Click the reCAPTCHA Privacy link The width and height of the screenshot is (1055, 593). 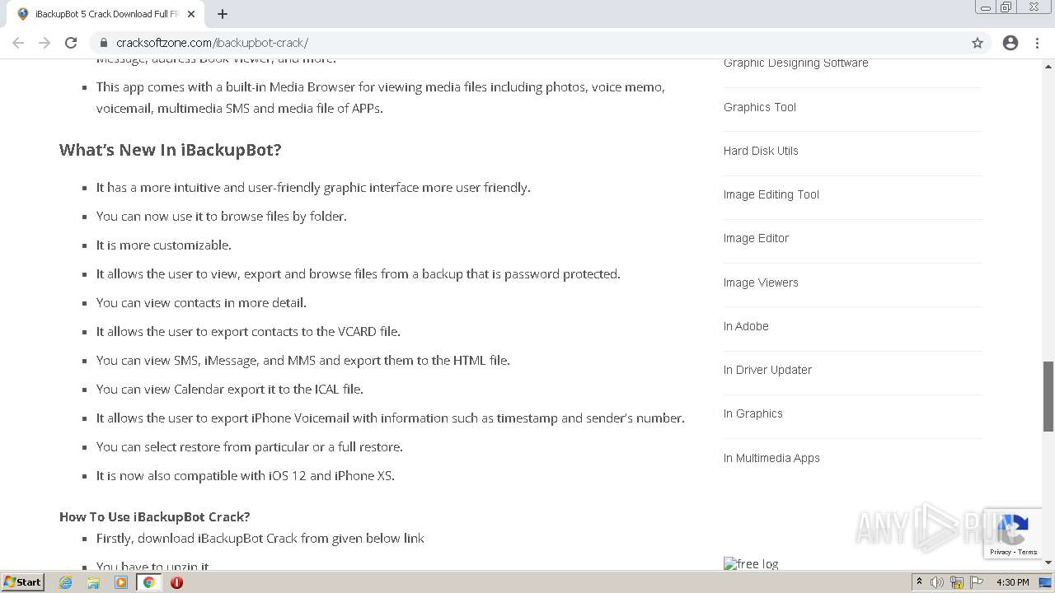click(x=1000, y=552)
